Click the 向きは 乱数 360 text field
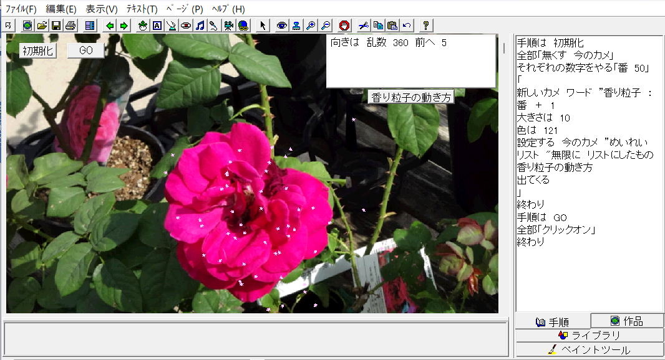Image resolution: width=665 pixels, height=360 pixels. click(411, 62)
